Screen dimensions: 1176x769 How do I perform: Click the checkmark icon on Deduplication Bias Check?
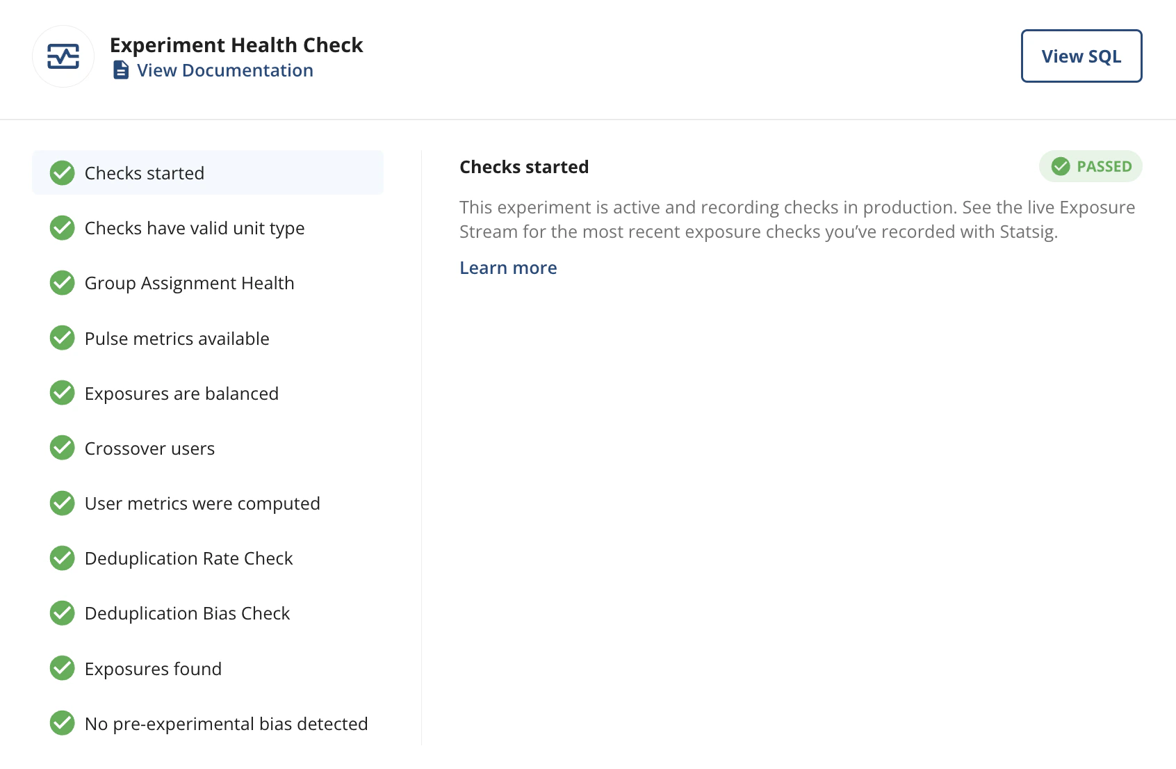[x=62, y=613]
